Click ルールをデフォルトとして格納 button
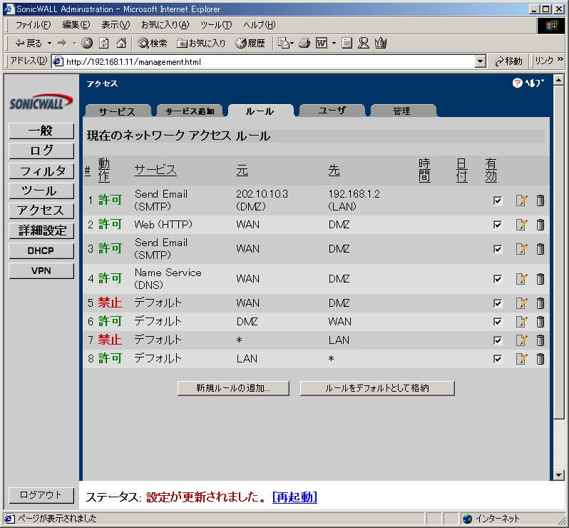 [377, 388]
